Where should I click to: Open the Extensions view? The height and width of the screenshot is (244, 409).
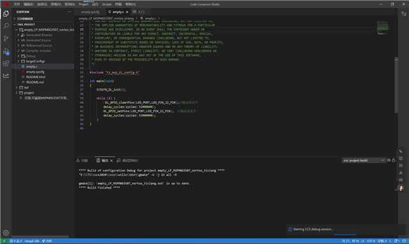pos(6,64)
